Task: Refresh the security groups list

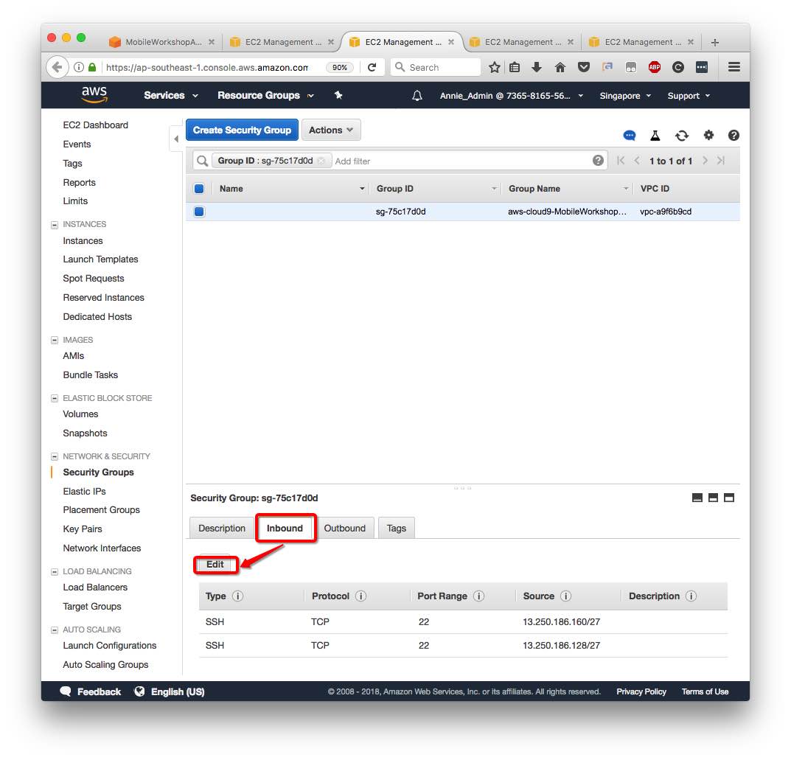Action: [682, 135]
